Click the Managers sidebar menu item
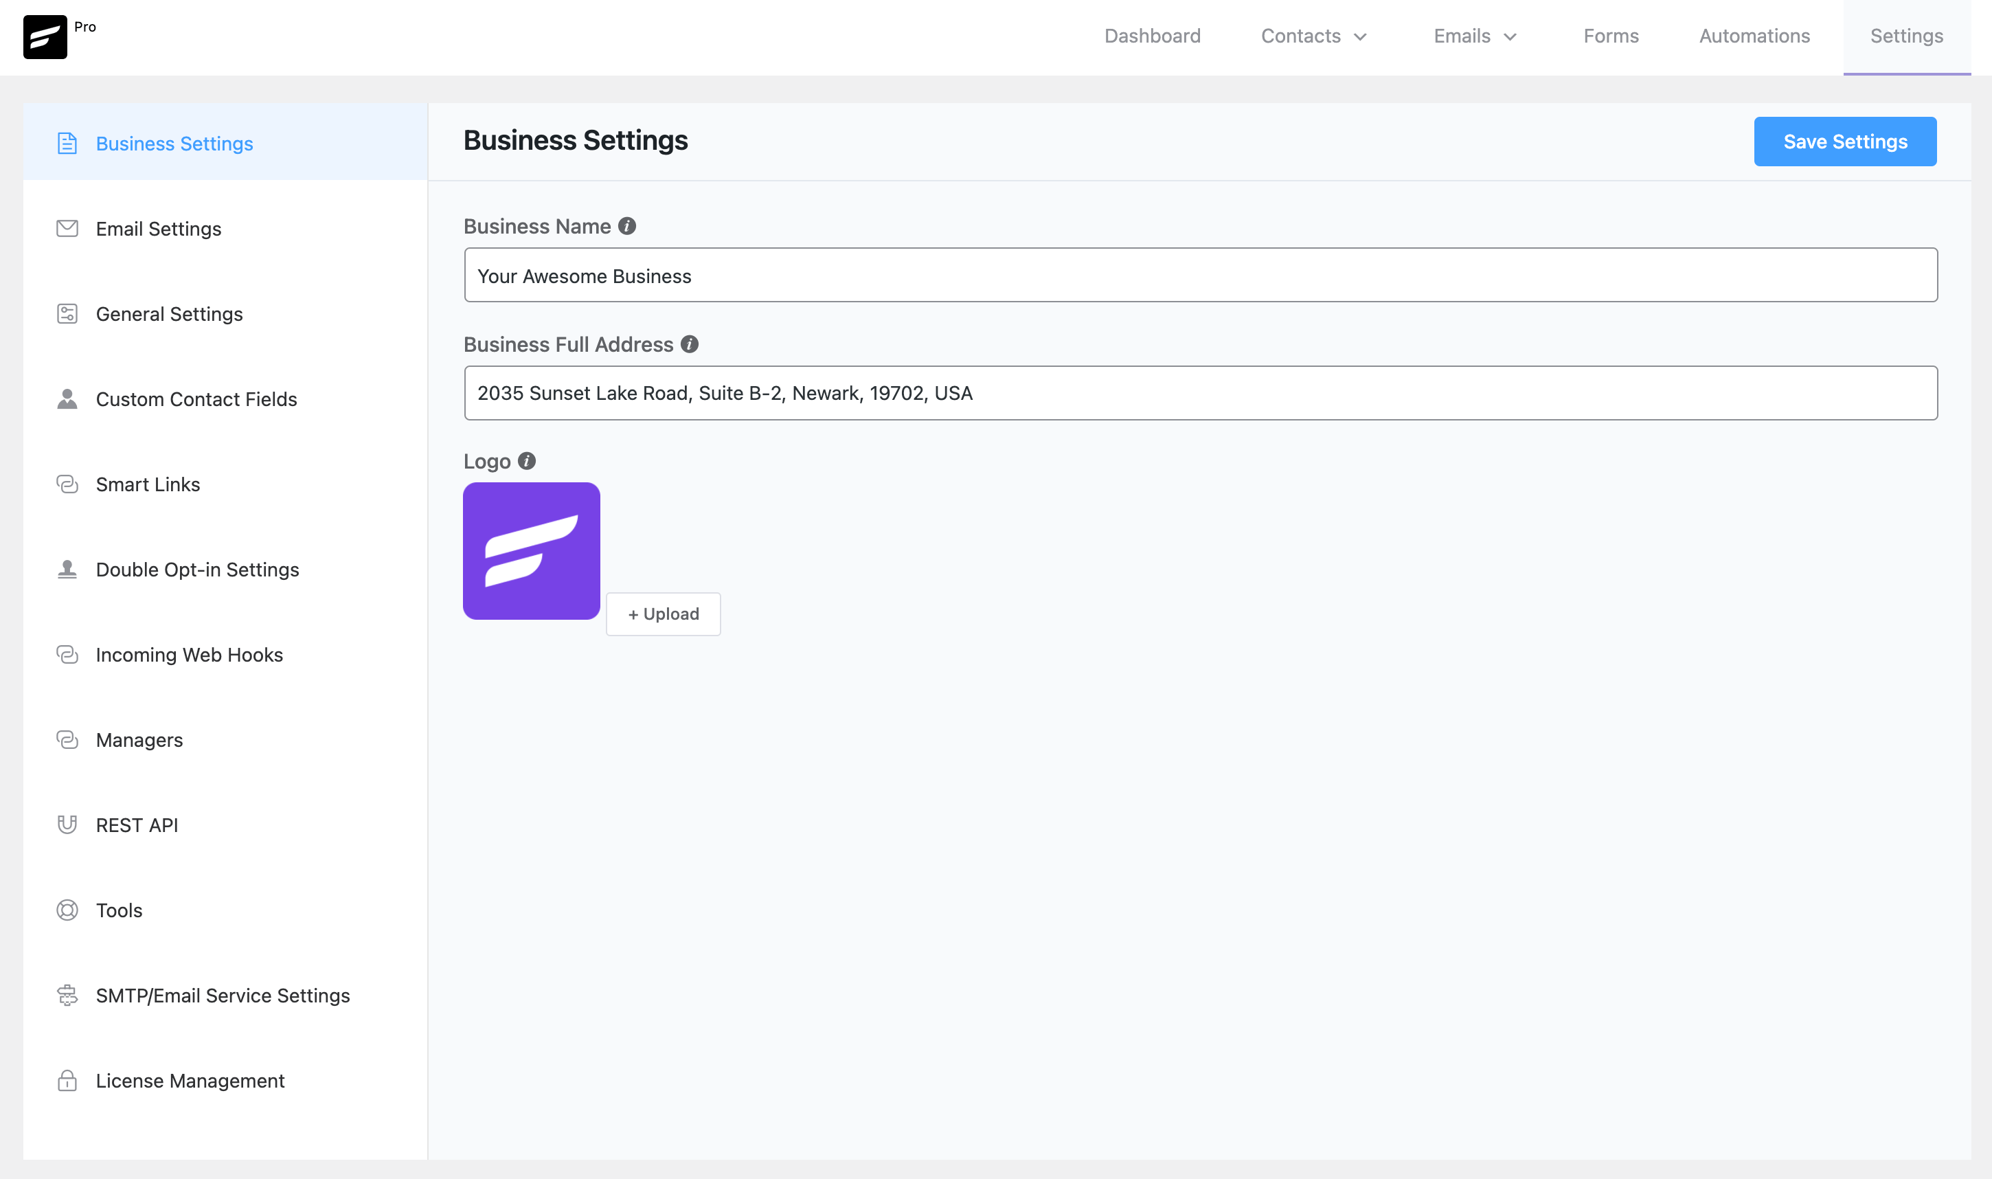The height and width of the screenshot is (1179, 1992). tap(139, 740)
